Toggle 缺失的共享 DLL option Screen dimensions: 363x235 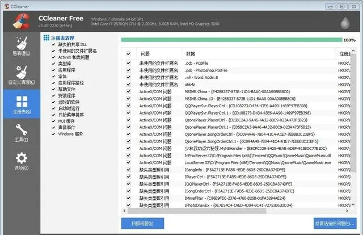(53, 44)
